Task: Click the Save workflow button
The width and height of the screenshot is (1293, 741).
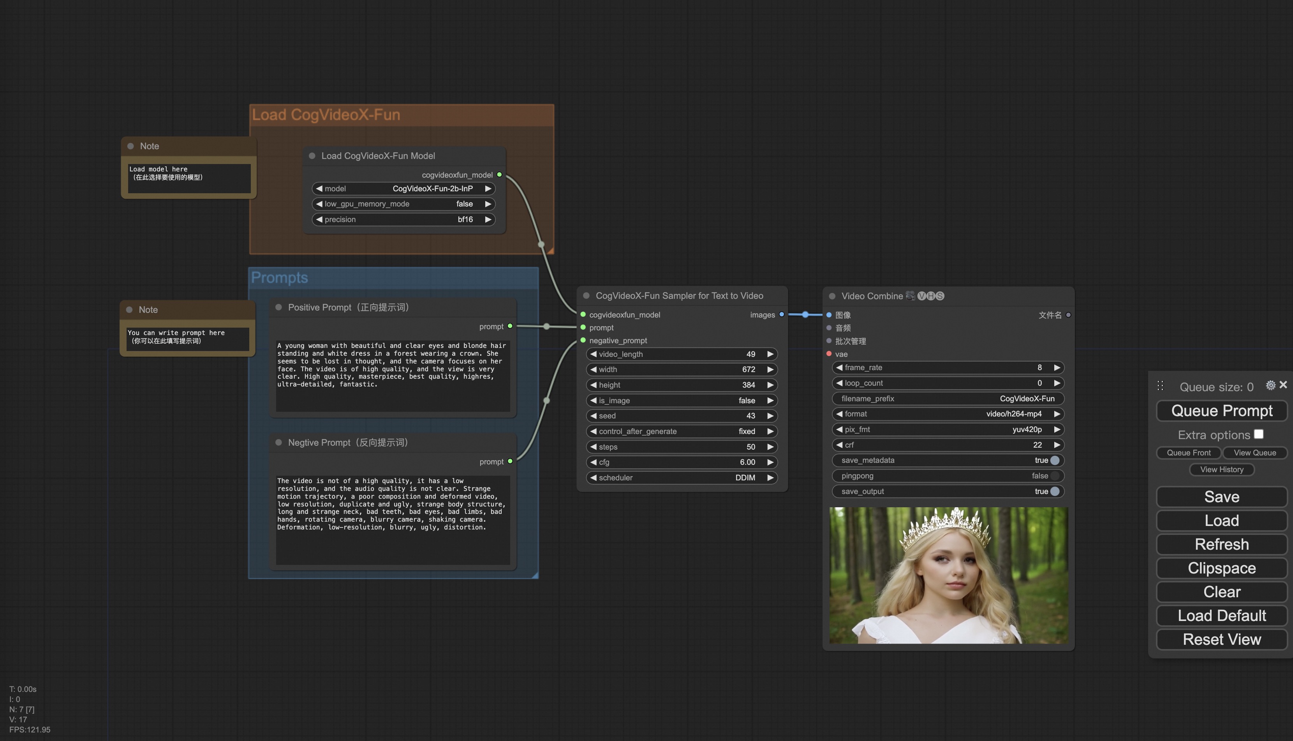Action: (1221, 497)
